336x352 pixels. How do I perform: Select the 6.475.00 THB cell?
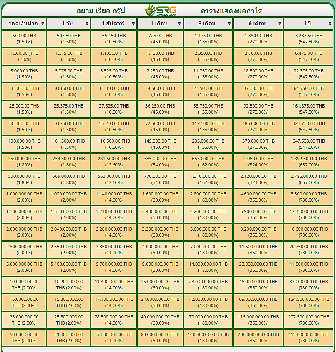click(309, 56)
